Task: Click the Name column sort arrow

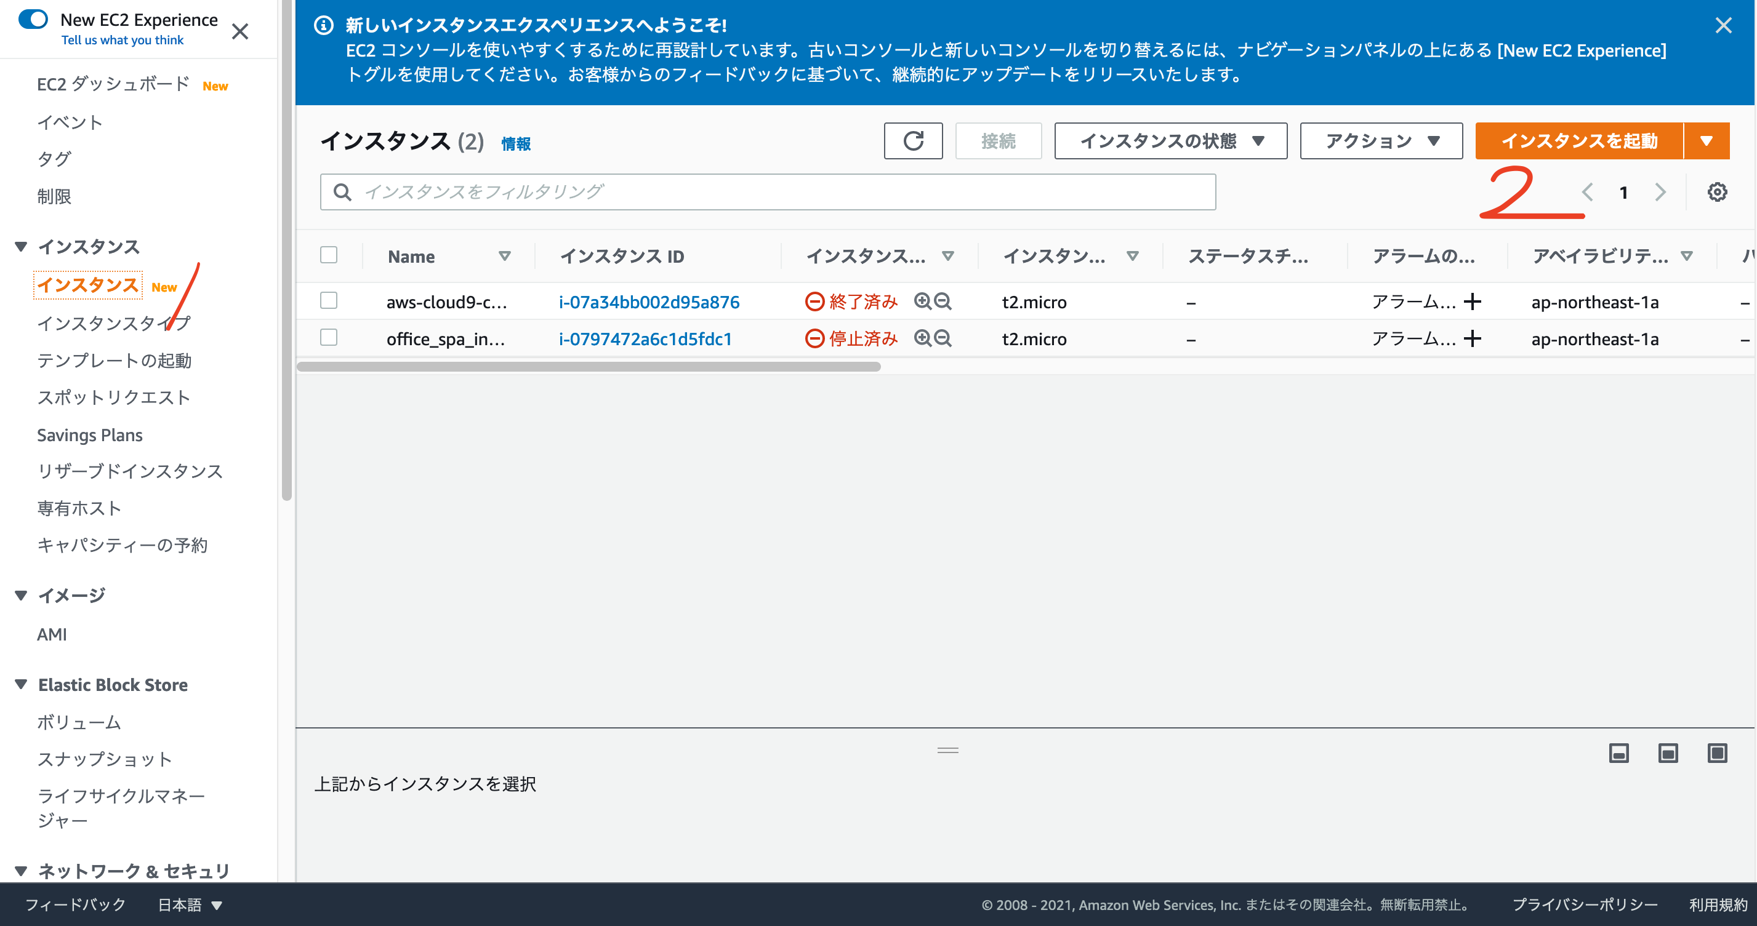Action: [505, 256]
